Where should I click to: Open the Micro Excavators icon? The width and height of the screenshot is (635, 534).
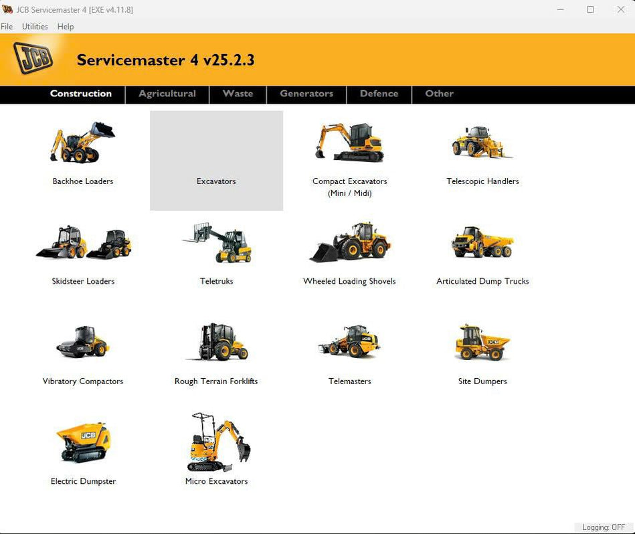(x=217, y=443)
